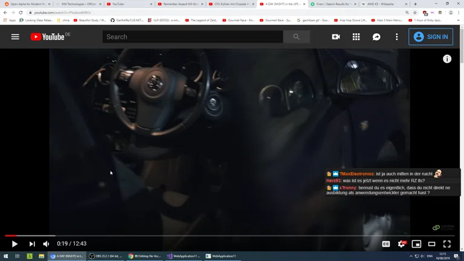Viewport: 464px width, 261px height.
Task: Seek along the video progress bar
Action: pyautogui.click(x=230, y=236)
